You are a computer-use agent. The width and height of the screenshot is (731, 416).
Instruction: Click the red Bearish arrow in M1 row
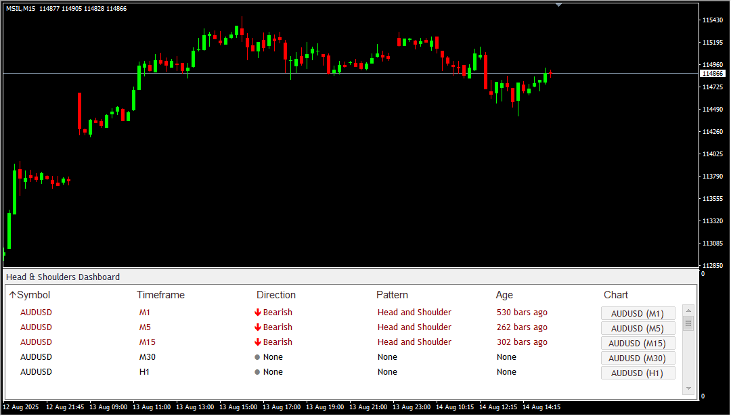click(258, 313)
